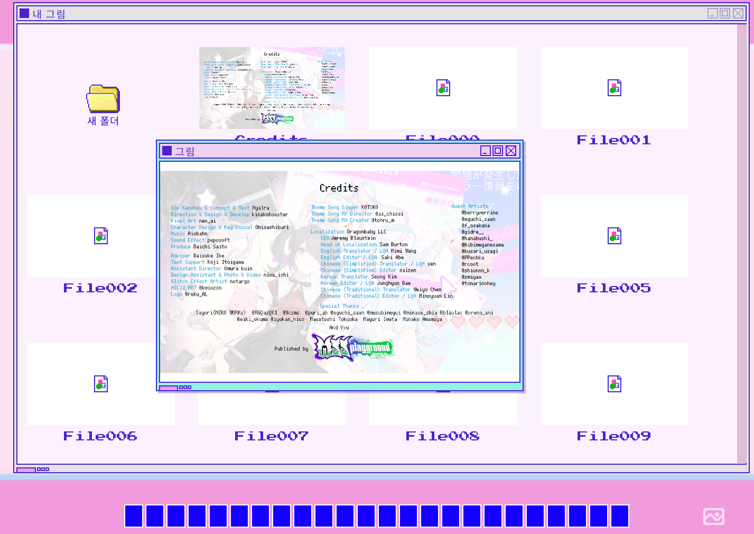The width and height of the screenshot is (754, 534).
Task: Select the File001 file icon
Action: pyautogui.click(x=615, y=88)
